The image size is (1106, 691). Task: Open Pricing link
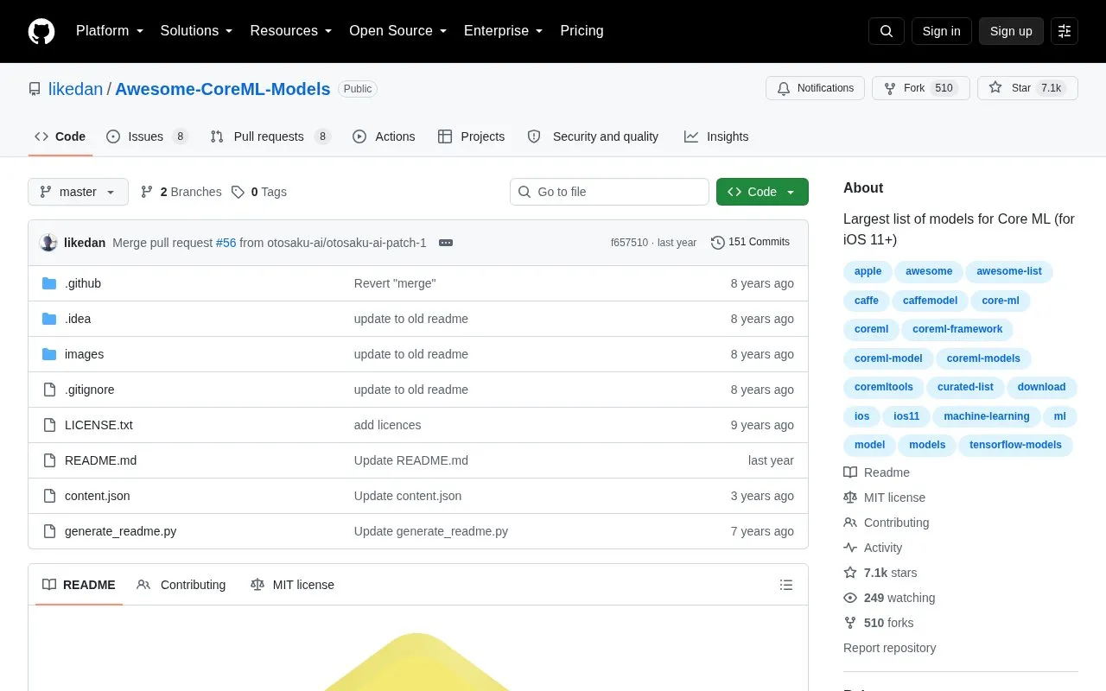[582, 31]
